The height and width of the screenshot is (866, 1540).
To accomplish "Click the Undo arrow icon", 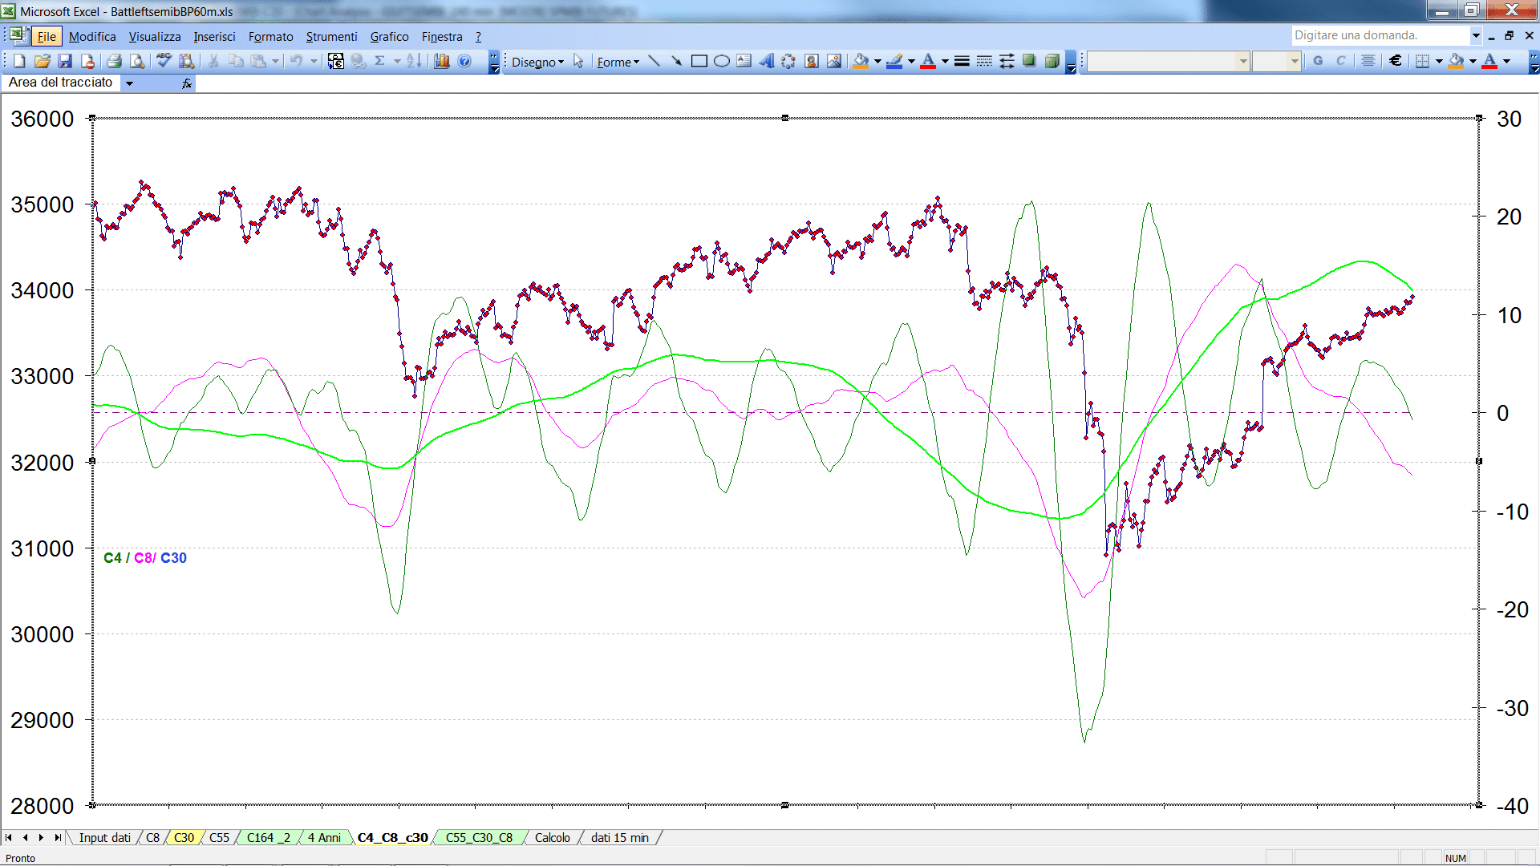I will [297, 61].
